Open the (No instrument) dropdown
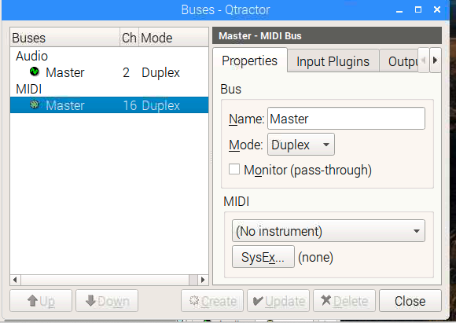Screen dimensions: 456x323 pyautogui.click(x=329, y=231)
